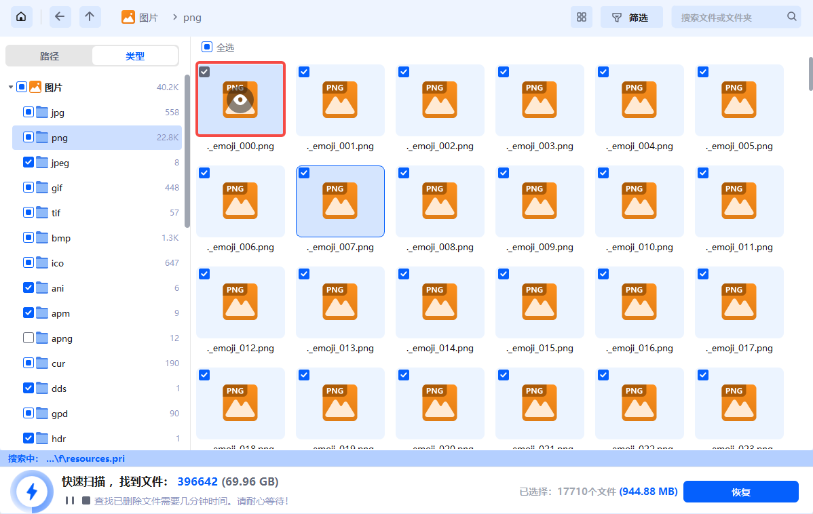Click the _emoji_016.png file name
This screenshot has height=514, width=813.
(x=639, y=348)
